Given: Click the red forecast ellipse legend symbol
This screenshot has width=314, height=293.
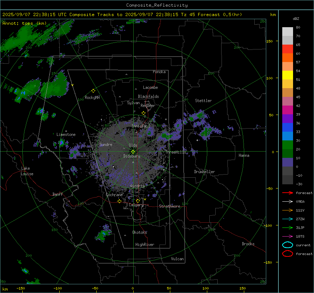Looking at the screenshot, I should coord(287,254).
